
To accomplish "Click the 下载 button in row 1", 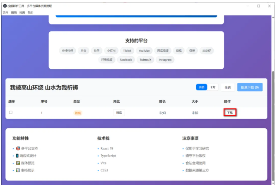I will point(230,113).
